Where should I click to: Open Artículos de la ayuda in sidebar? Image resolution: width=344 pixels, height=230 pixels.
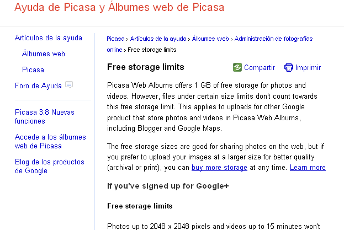tap(49, 38)
